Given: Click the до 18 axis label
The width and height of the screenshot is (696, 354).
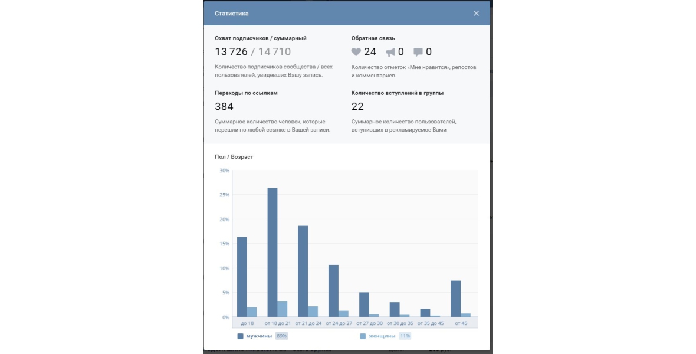Looking at the screenshot, I should coord(247,323).
